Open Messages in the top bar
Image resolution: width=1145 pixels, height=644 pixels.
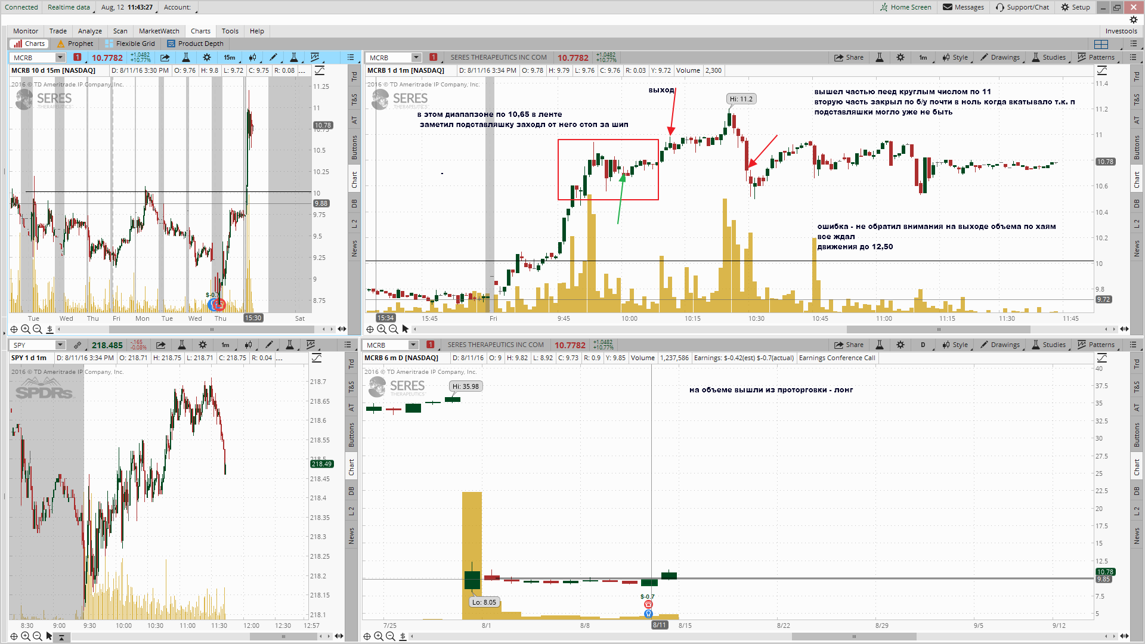point(963,7)
